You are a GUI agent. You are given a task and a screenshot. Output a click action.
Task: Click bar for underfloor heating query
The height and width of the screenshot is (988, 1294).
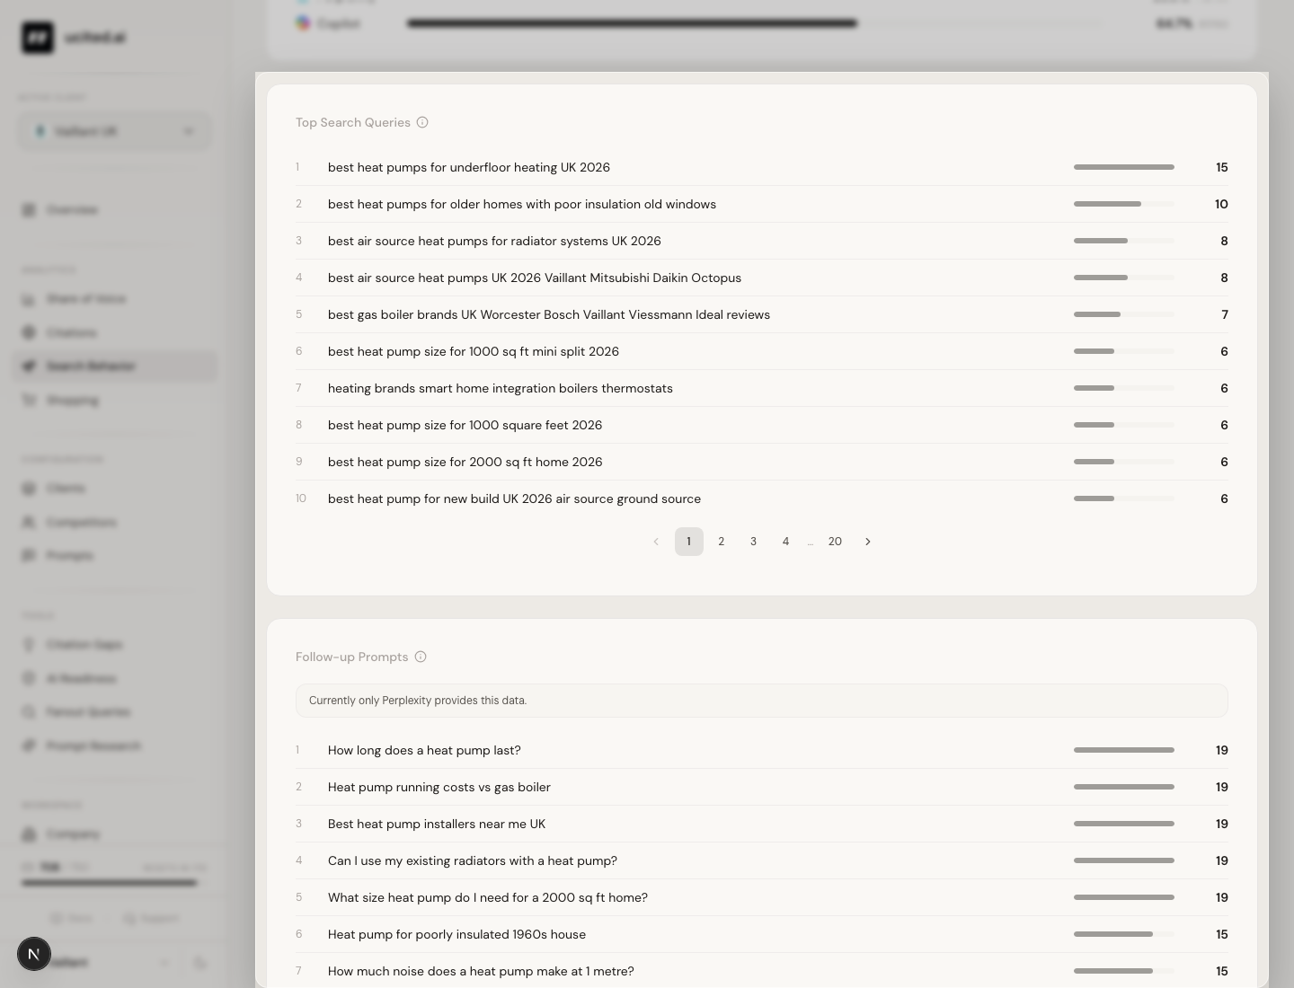tap(1124, 167)
